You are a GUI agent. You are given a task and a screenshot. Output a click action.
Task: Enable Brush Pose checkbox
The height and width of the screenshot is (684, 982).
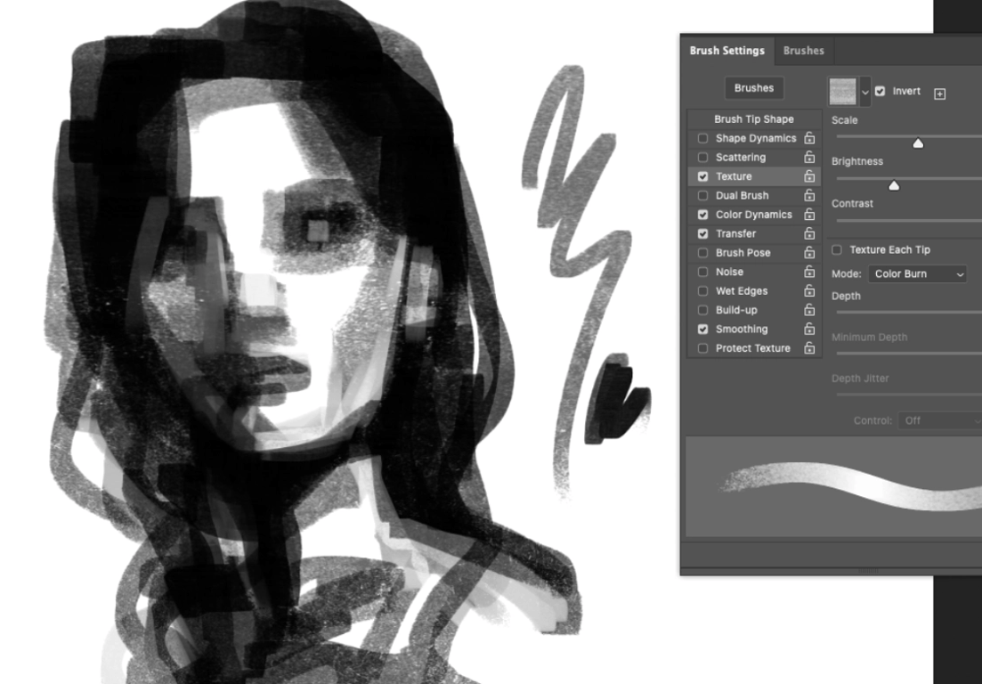point(702,253)
